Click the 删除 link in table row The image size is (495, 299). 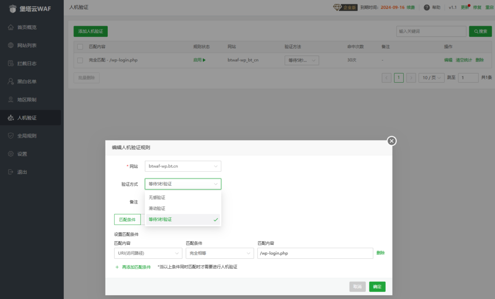click(480, 60)
